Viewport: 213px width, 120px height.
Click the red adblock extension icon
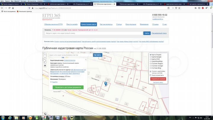click(x=203, y=8)
